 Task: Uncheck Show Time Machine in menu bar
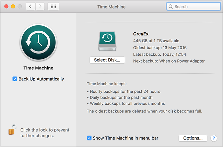(x=89, y=138)
